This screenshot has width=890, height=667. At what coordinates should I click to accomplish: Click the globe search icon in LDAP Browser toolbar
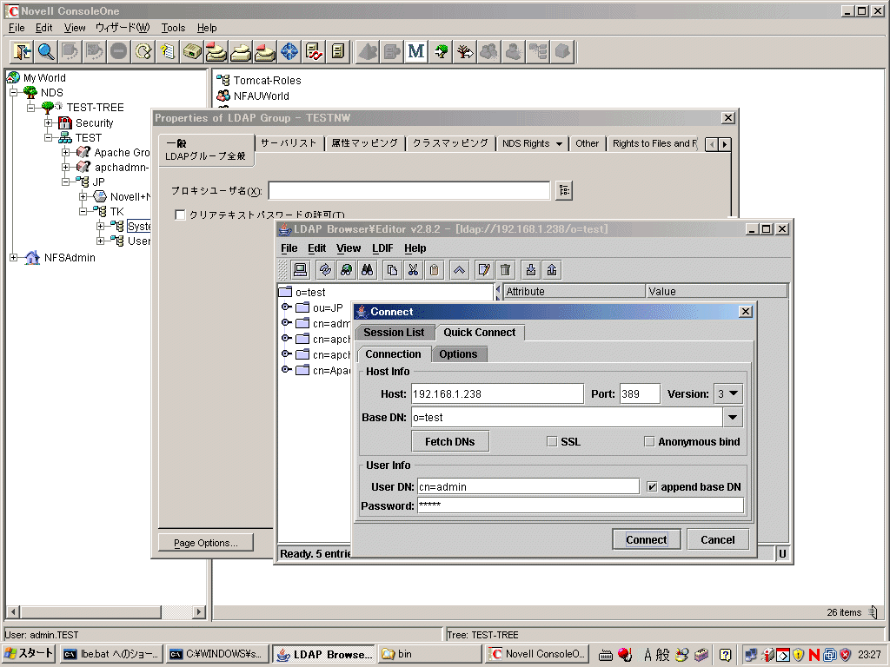tap(346, 270)
